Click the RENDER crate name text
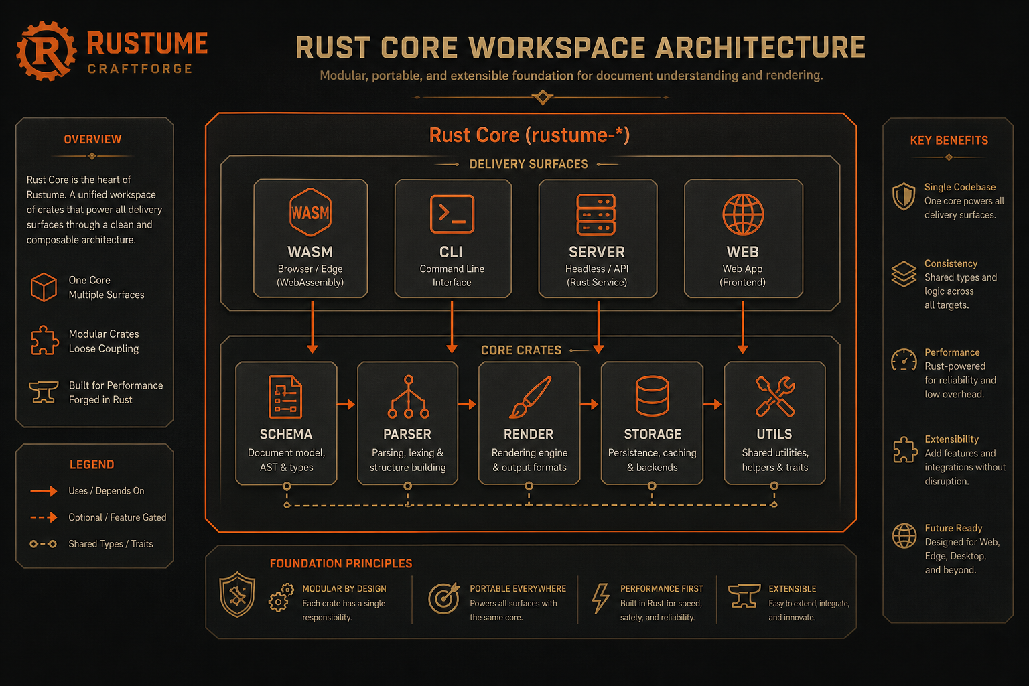Image resolution: width=1029 pixels, height=686 pixels. coord(529,434)
